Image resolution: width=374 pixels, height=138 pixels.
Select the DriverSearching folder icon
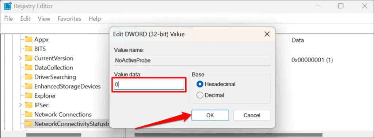(28, 77)
